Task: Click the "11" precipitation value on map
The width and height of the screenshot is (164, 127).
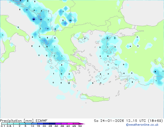Action: pyautogui.click(x=41, y=20)
